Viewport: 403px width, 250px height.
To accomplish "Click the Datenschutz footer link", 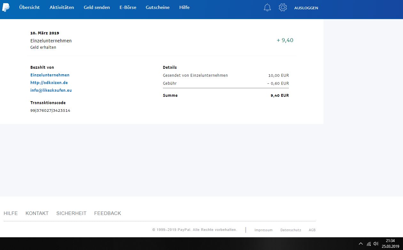I will 291,230.
